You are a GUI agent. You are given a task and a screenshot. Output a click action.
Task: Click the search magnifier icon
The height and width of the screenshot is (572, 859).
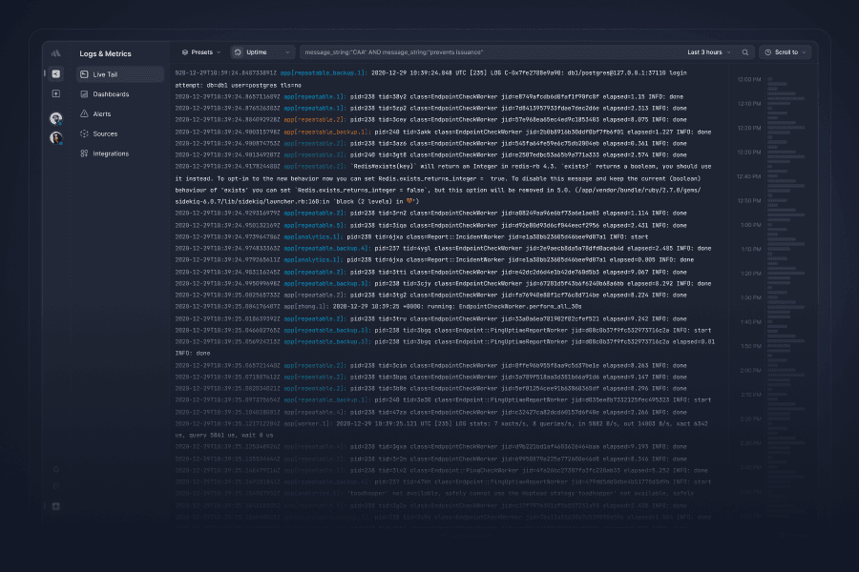point(745,52)
